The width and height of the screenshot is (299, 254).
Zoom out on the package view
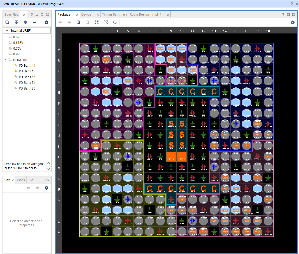click(88, 23)
